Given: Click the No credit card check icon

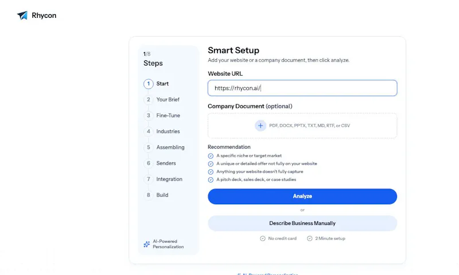Looking at the screenshot, I should click(x=263, y=238).
